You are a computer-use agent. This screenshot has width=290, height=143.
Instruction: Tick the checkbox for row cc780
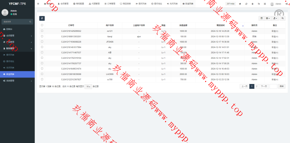tap(42, 79)
